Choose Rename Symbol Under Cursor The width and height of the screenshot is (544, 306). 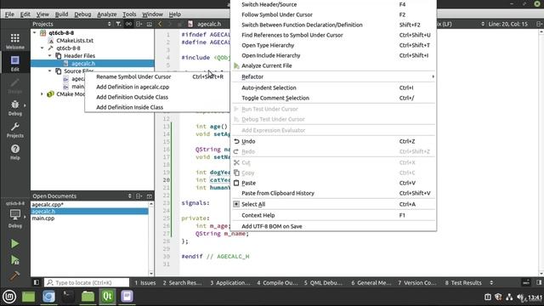coord(157,76)
